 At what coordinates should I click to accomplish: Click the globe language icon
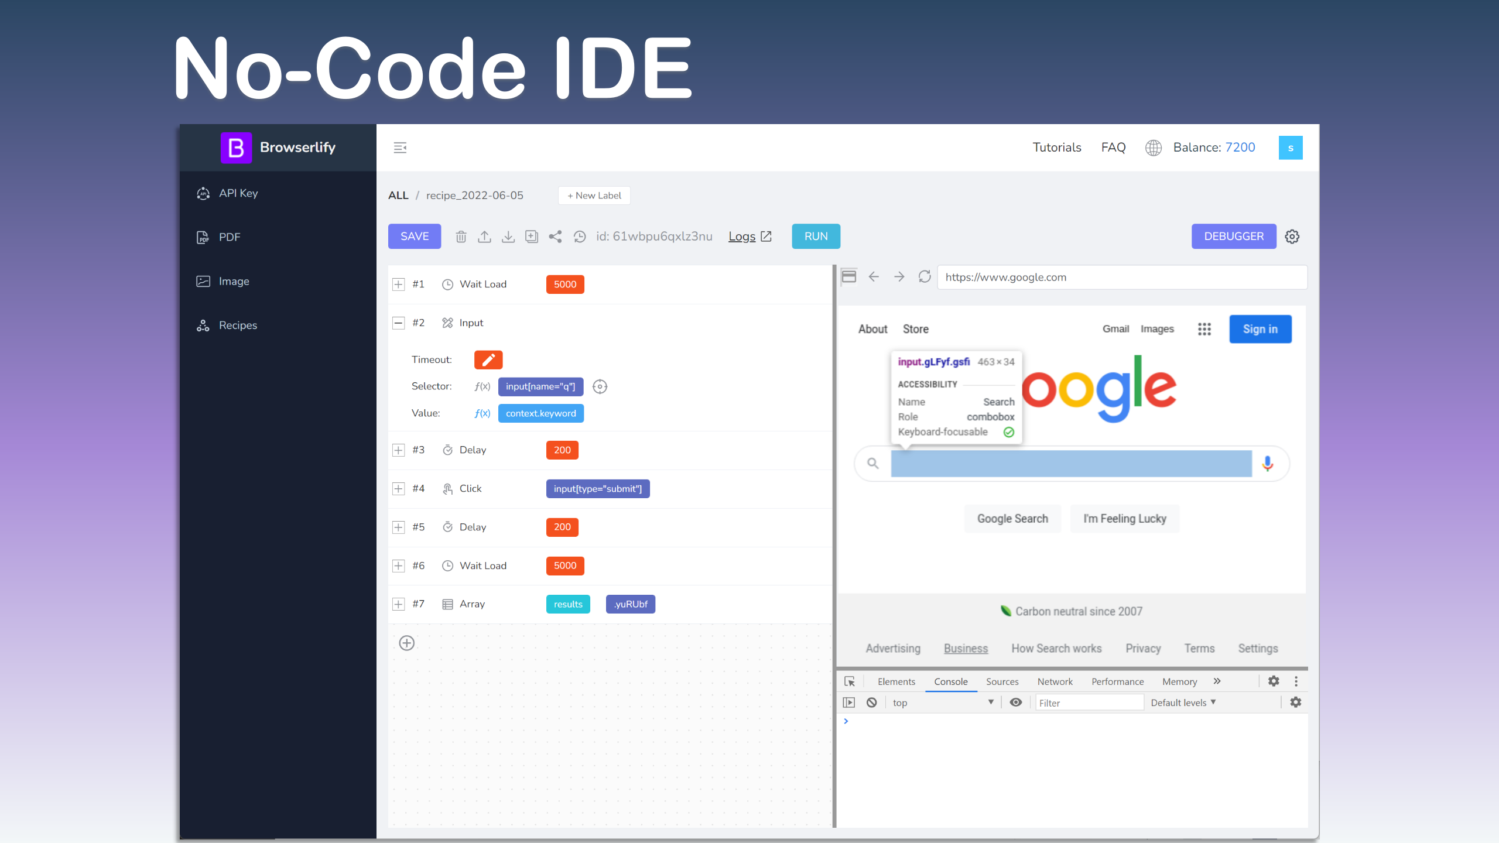1153,148
